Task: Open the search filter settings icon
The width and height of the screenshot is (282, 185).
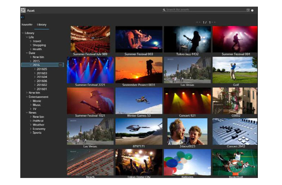Action: coord(248,10)
